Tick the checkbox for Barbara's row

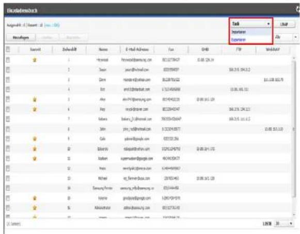(8, 119)
